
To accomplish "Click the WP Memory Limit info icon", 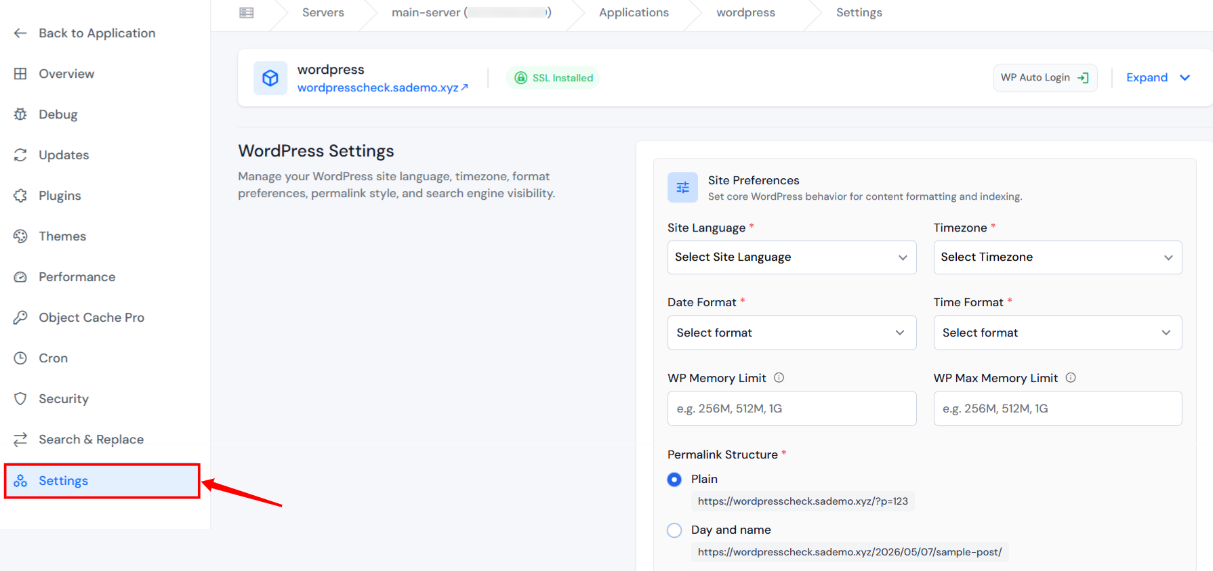I will tap(779, 378).
